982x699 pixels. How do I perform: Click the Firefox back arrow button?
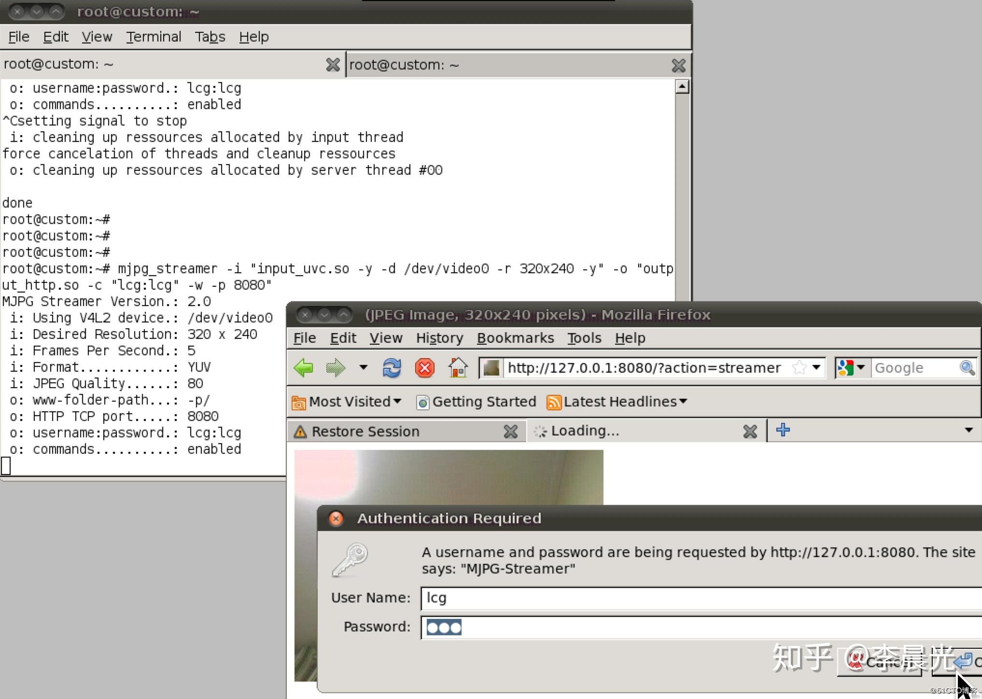[304, 368]
